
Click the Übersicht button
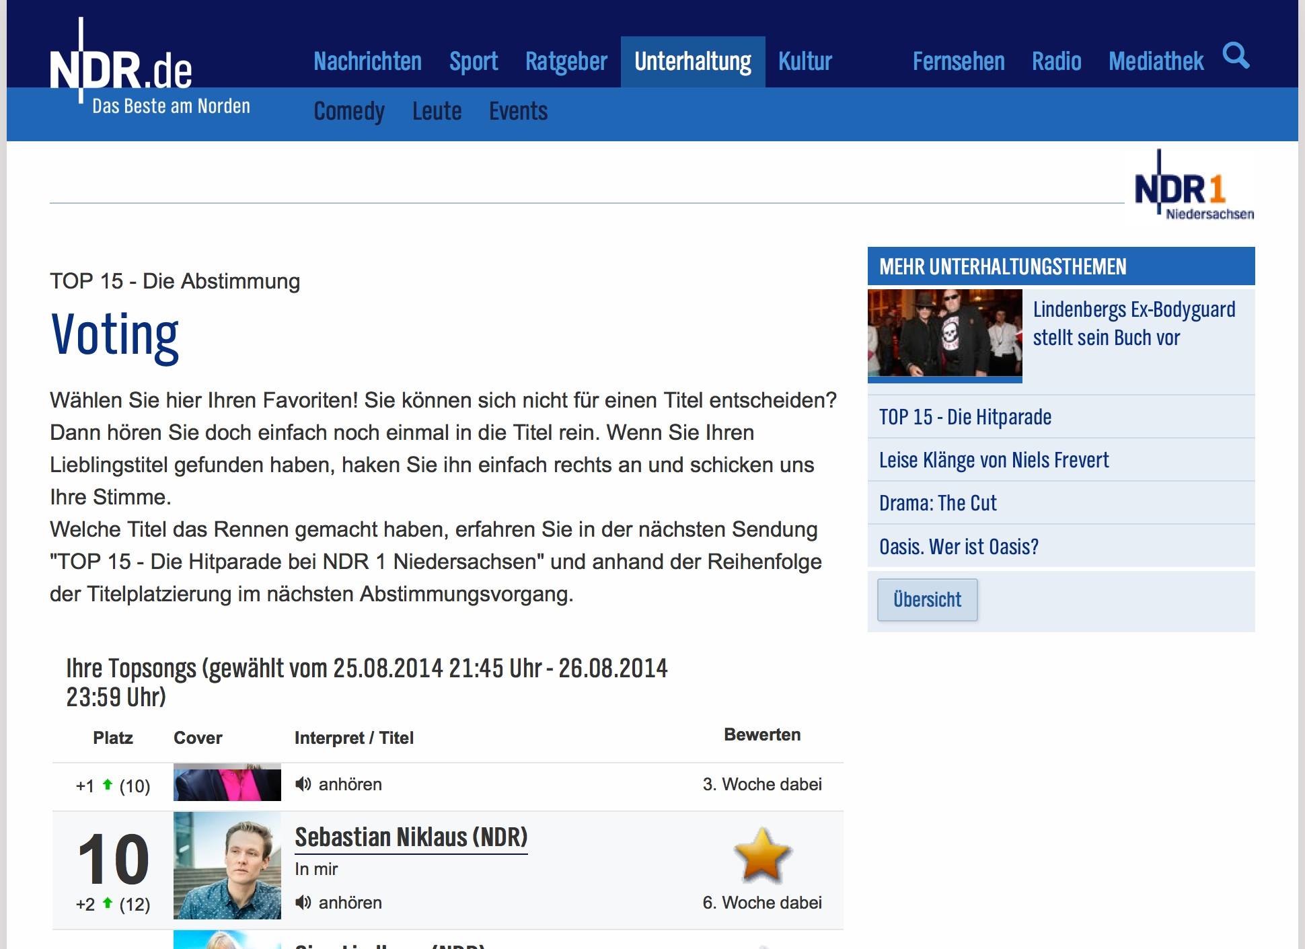(x=927, y=599)
